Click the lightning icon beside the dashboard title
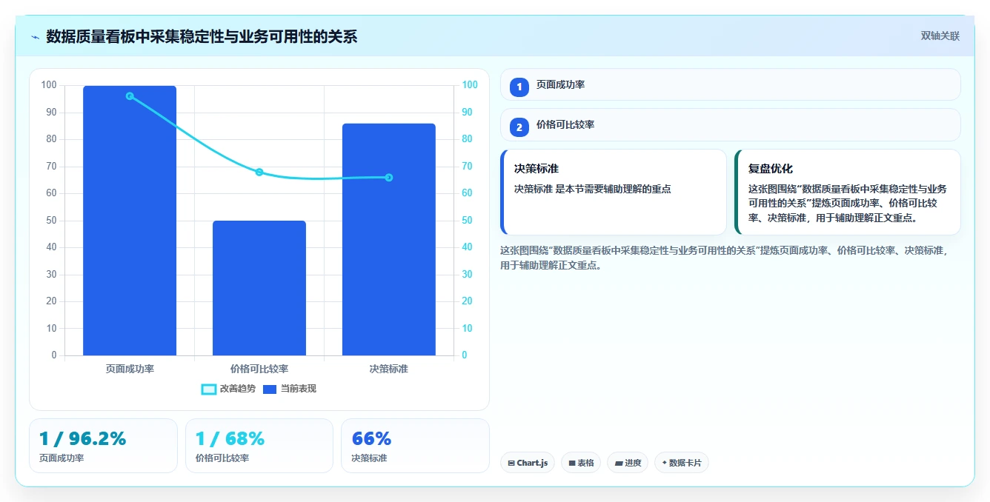990x502 pixels. click(x=35, y=37)
